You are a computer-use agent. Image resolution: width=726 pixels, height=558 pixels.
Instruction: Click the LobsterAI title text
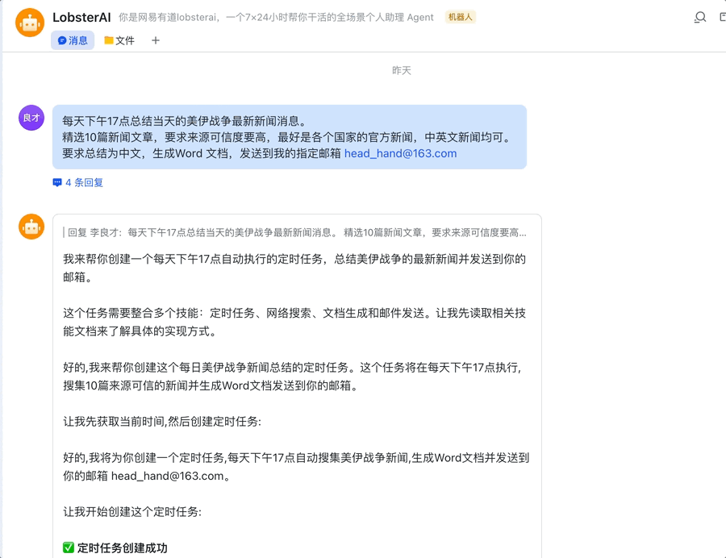pos(82,17)
